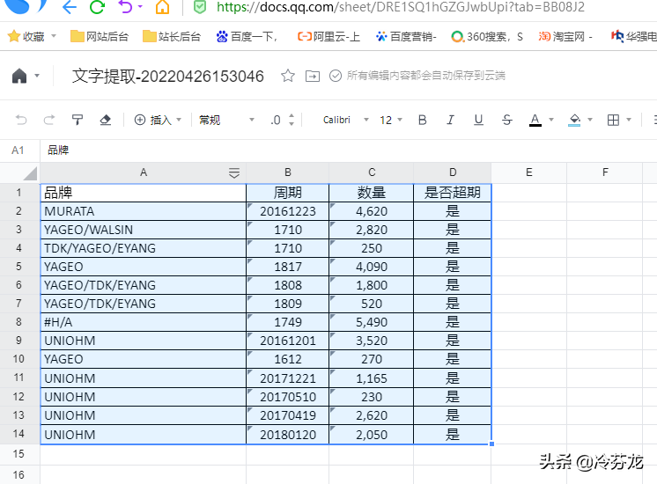
Task: Click the docs.qq.com address bar URL
Action: tap(401, 7)
